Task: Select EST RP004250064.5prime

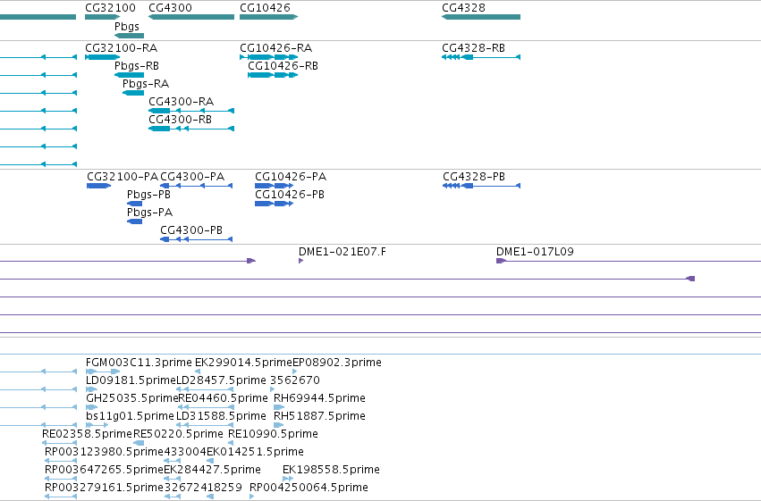Action: click(x=252, y=497)
